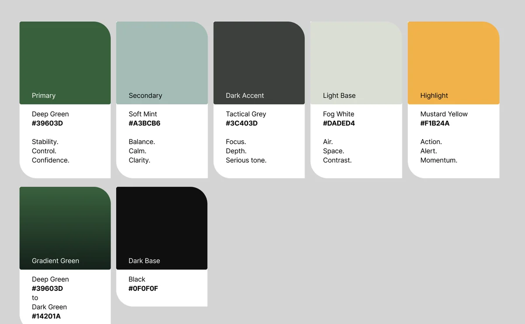525x324 pixels.
Task: Click "Deep Green" in the Gradient Green card
Action: [50, 279]
